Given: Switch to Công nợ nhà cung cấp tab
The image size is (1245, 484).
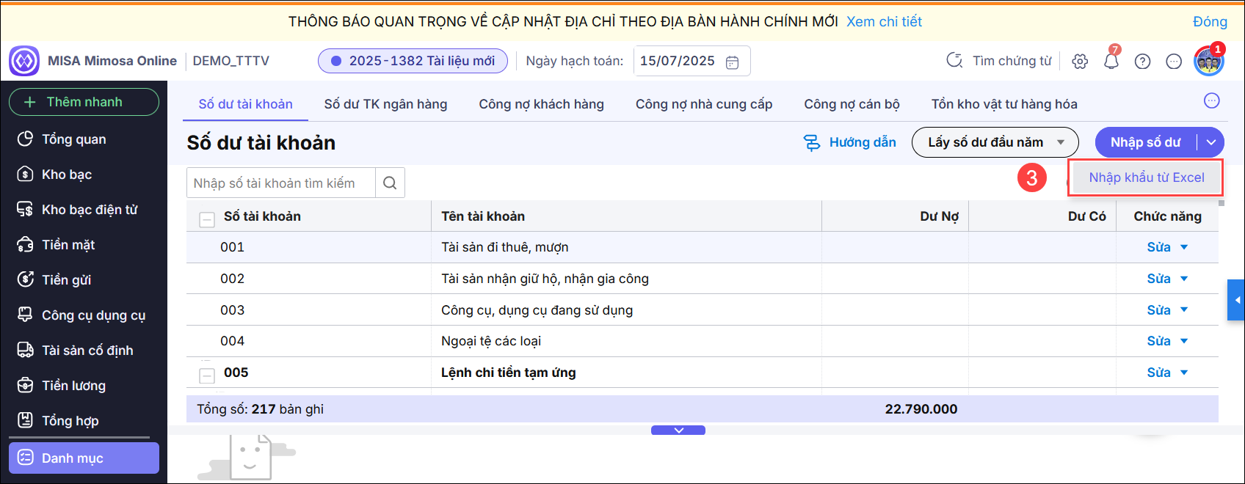Looking at the screenshot, I should point(704,104).
